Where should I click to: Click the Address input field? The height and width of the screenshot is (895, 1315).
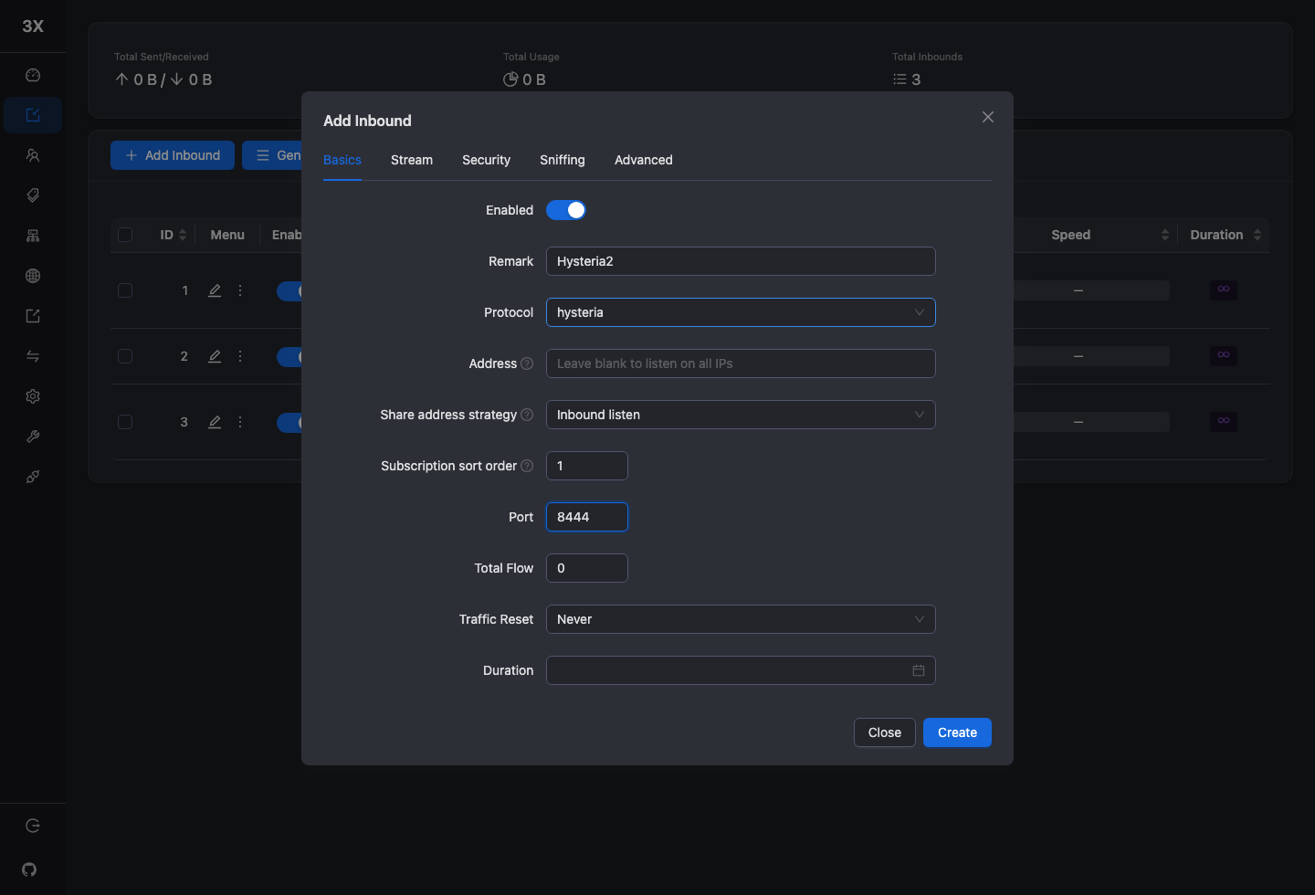741,363
